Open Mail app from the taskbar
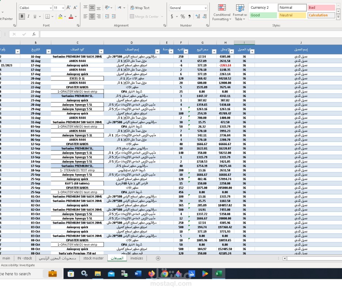 (111, 274)
